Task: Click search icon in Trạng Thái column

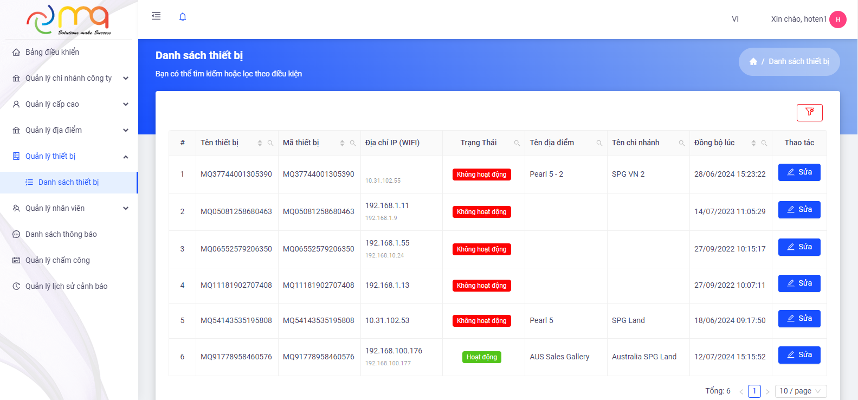Action: (x=517, y=143)
